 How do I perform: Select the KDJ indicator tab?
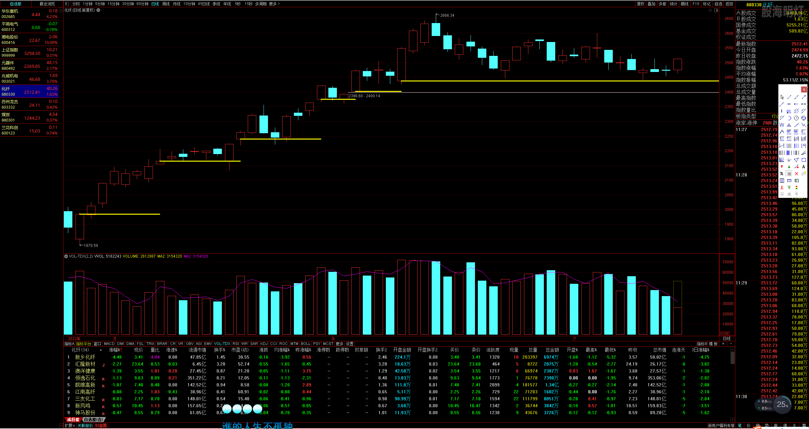coord(264,344)
